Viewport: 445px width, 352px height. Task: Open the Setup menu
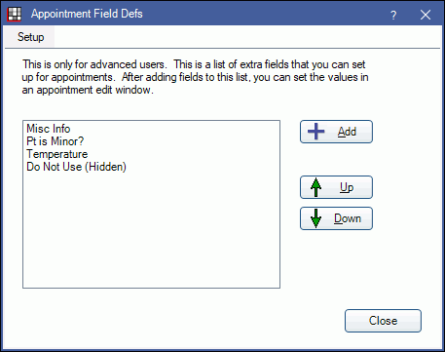coord(30,37)
